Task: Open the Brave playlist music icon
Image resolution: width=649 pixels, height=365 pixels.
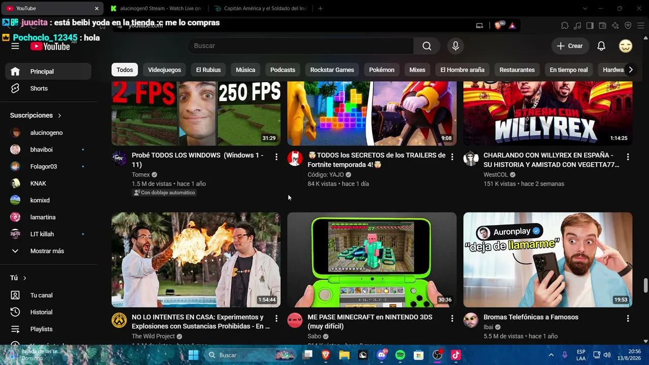Action: coord(578,25)
